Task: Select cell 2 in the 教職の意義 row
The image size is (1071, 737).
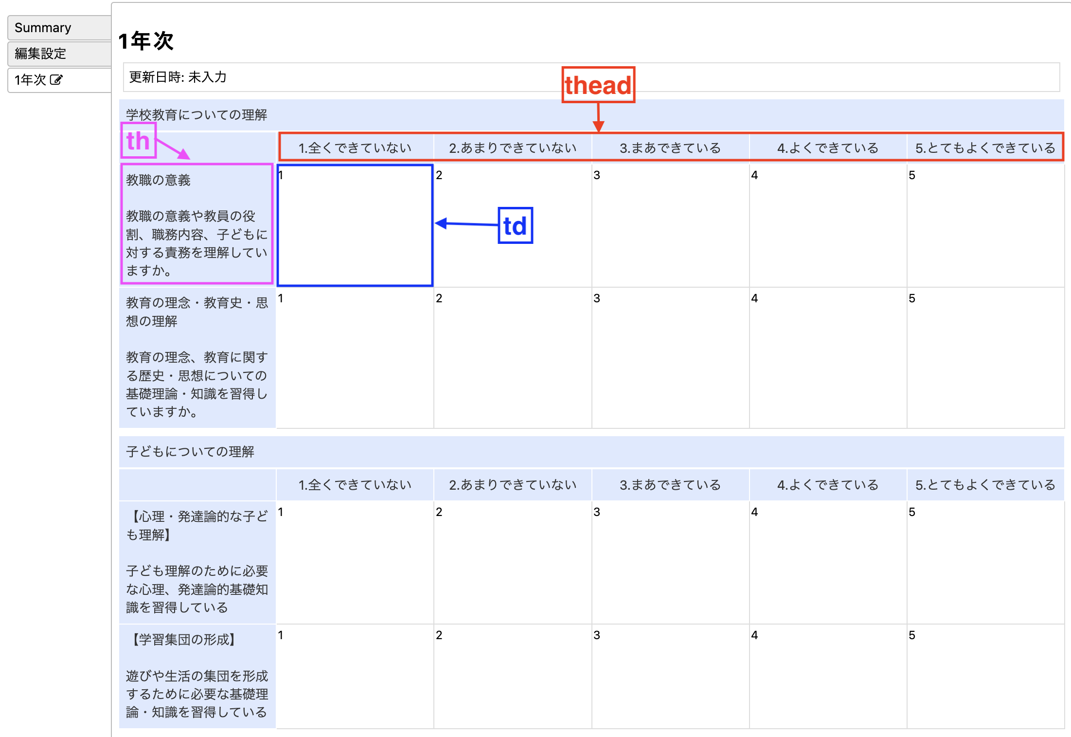Action: point(513,225)
